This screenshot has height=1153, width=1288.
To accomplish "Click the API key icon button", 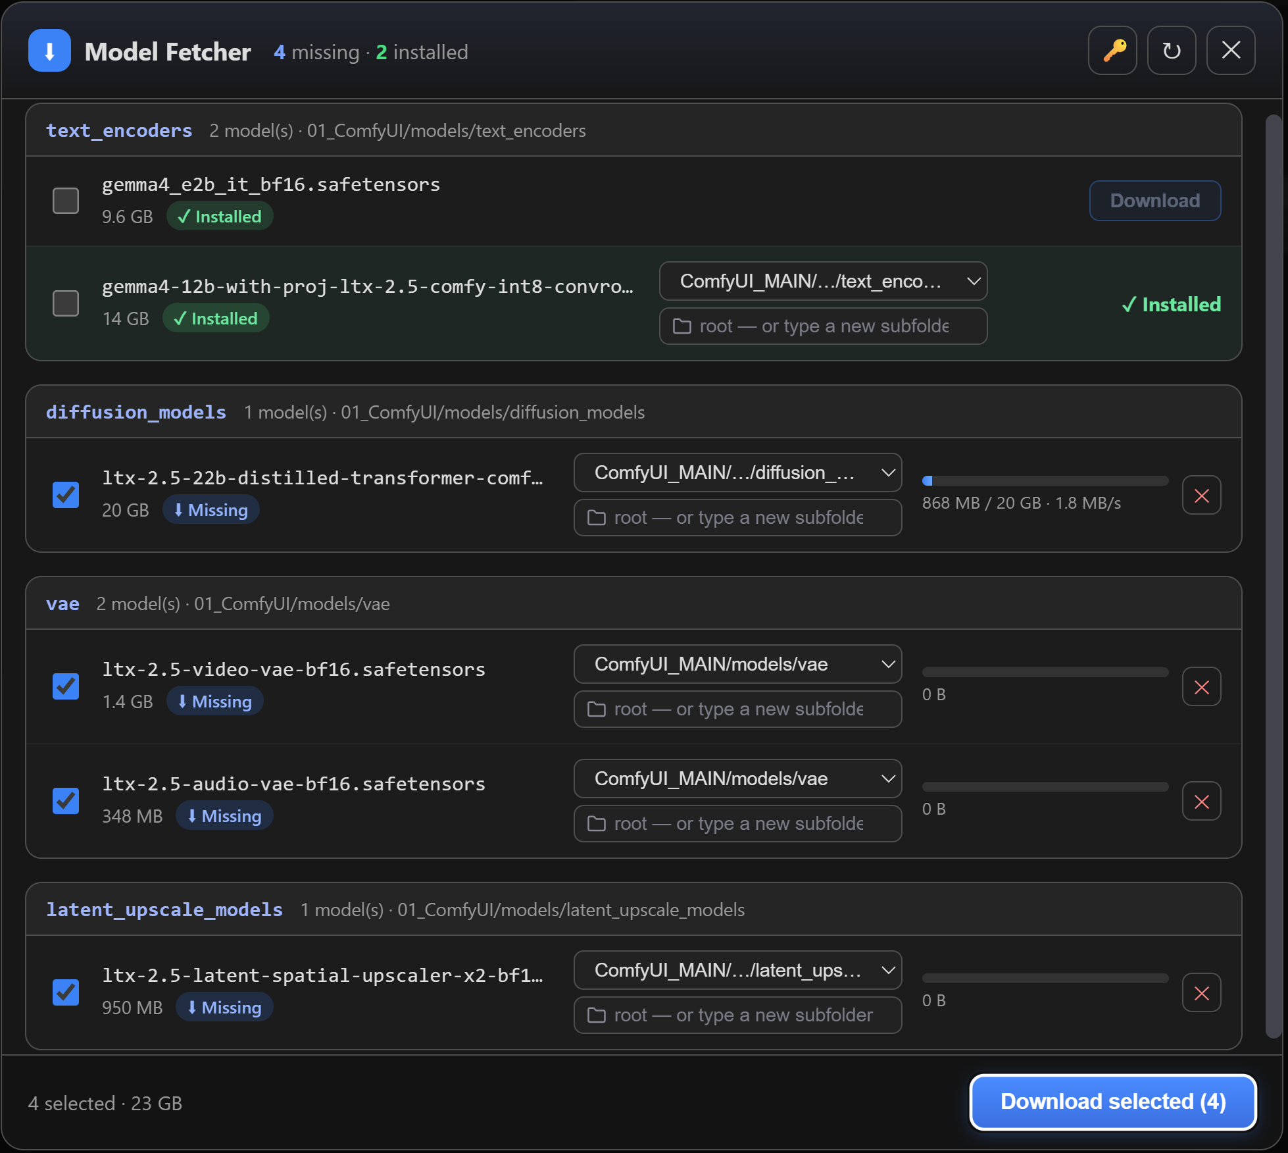I will 1112,51.
